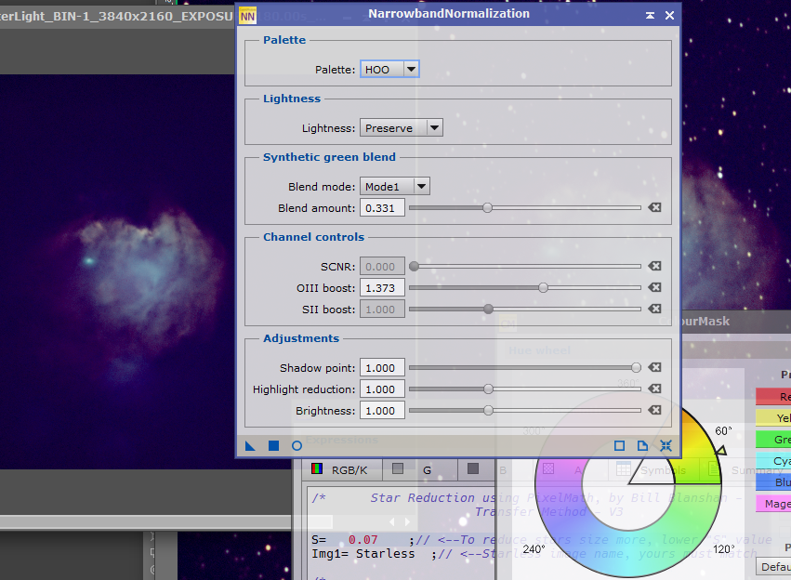The height and width of the screenshot is (580, 791).
Task: Click the Highlight reduction slider handle
Action: [488, 389]
